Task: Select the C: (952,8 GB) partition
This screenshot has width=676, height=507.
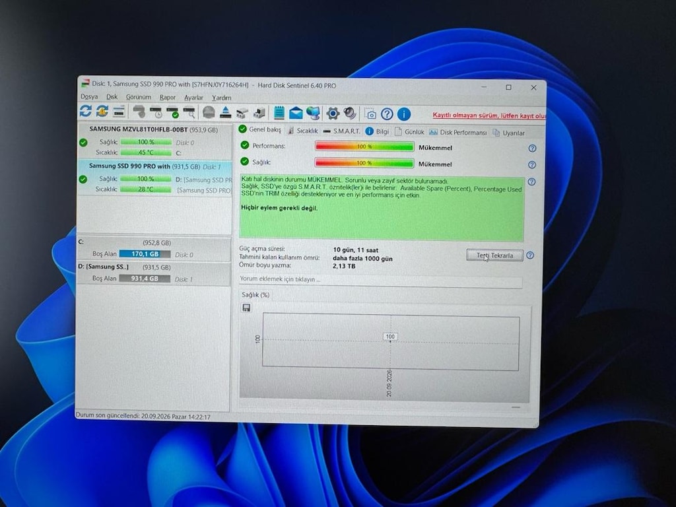Action: coord(153,249)
